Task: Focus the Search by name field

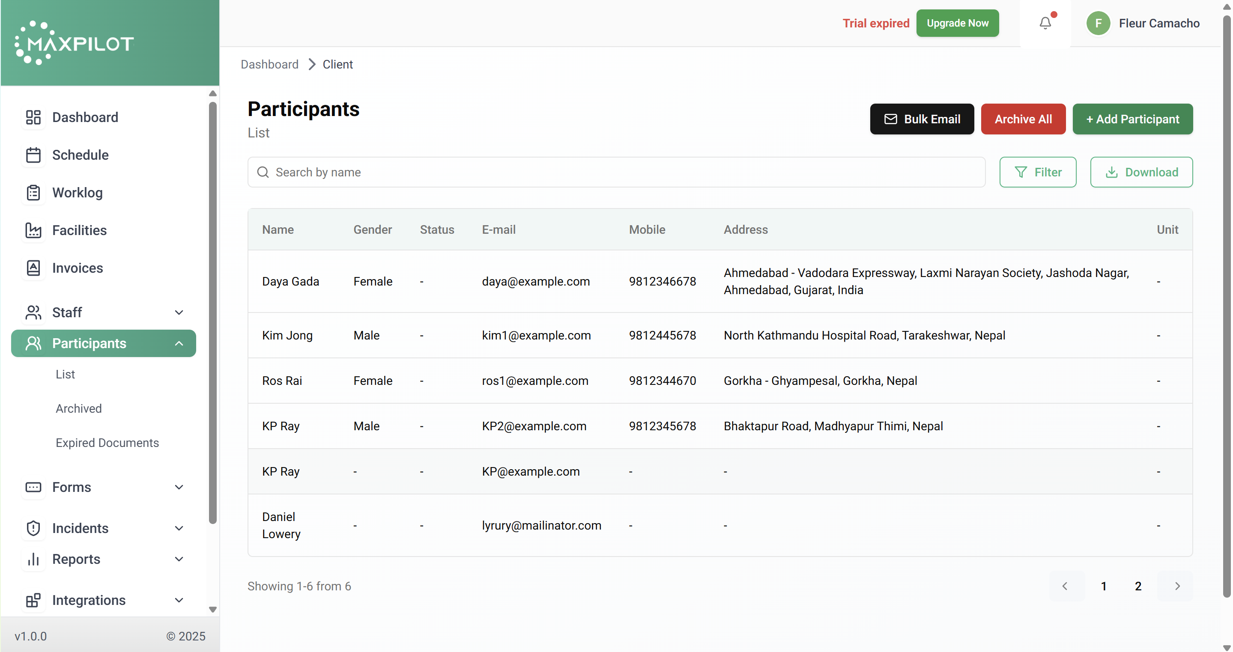Action: pos(616,172)
